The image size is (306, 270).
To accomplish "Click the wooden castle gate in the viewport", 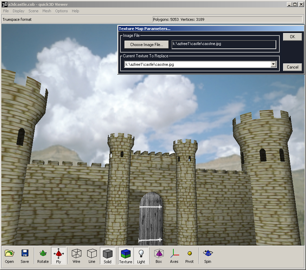I will [x=151, y=219].
